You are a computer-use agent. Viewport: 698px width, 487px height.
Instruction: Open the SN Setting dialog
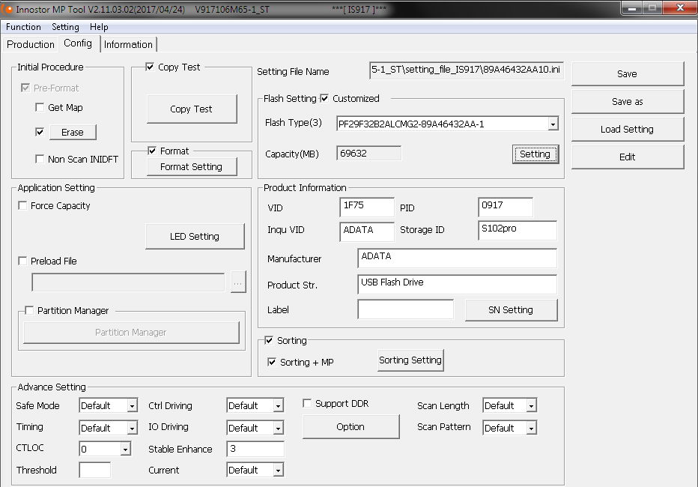coord(511,310)
